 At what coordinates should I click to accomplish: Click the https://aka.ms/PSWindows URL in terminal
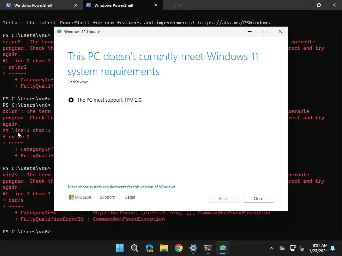[234, 23]
